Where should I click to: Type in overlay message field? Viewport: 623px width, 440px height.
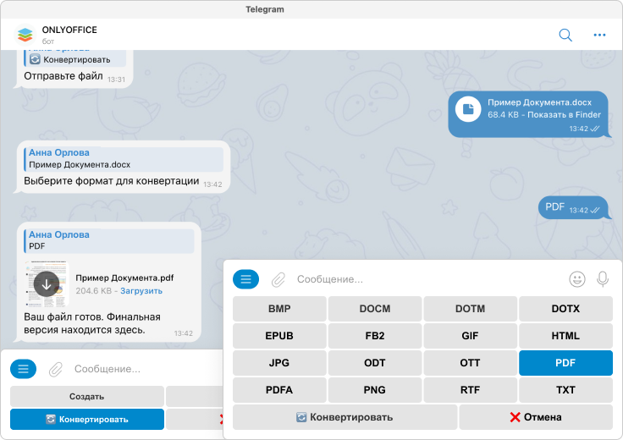click(x=429, y=279)
